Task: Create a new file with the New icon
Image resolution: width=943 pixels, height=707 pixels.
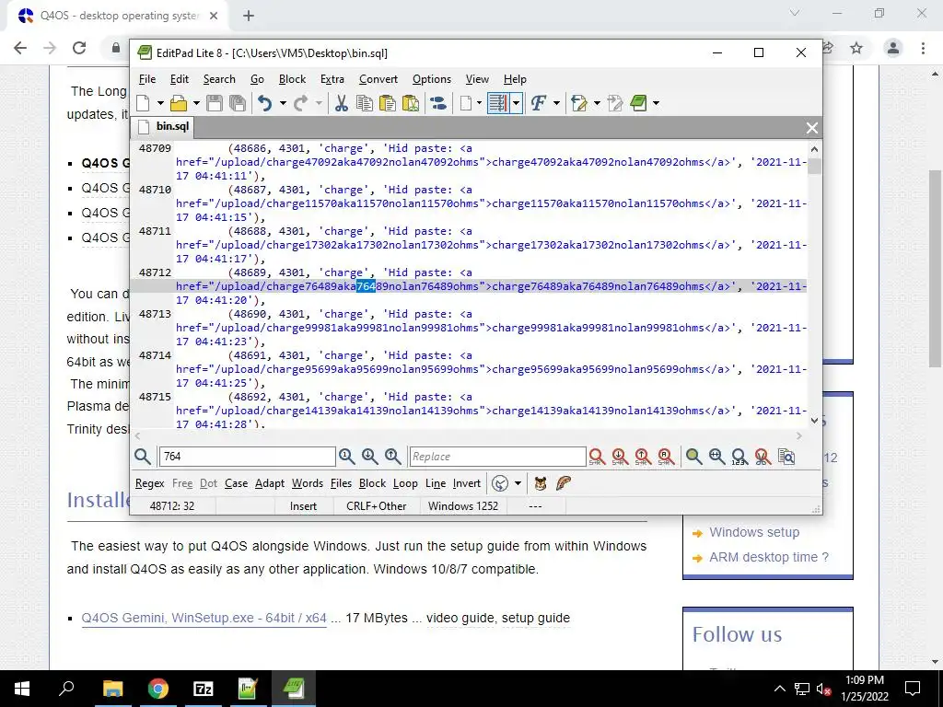Action: point(143,103)
